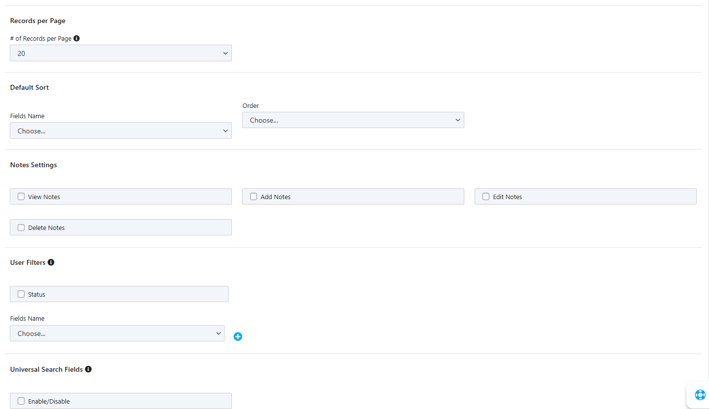Open the help lifebuoy icon

[700, 395]
